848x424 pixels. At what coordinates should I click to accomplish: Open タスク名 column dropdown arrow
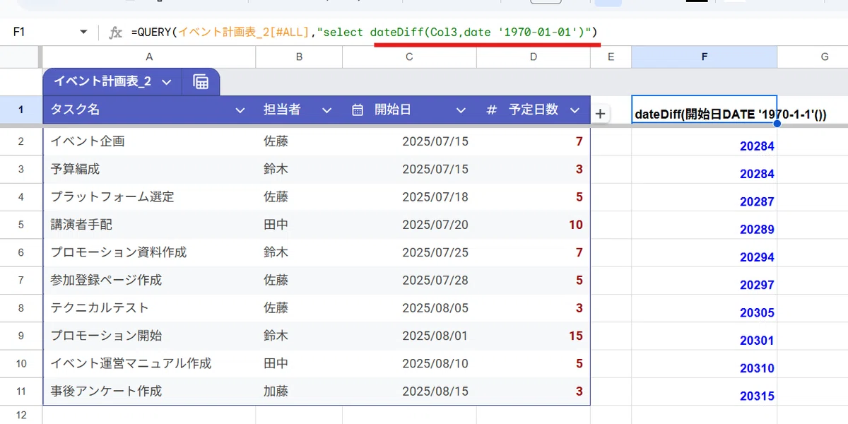tap(240, 110)
